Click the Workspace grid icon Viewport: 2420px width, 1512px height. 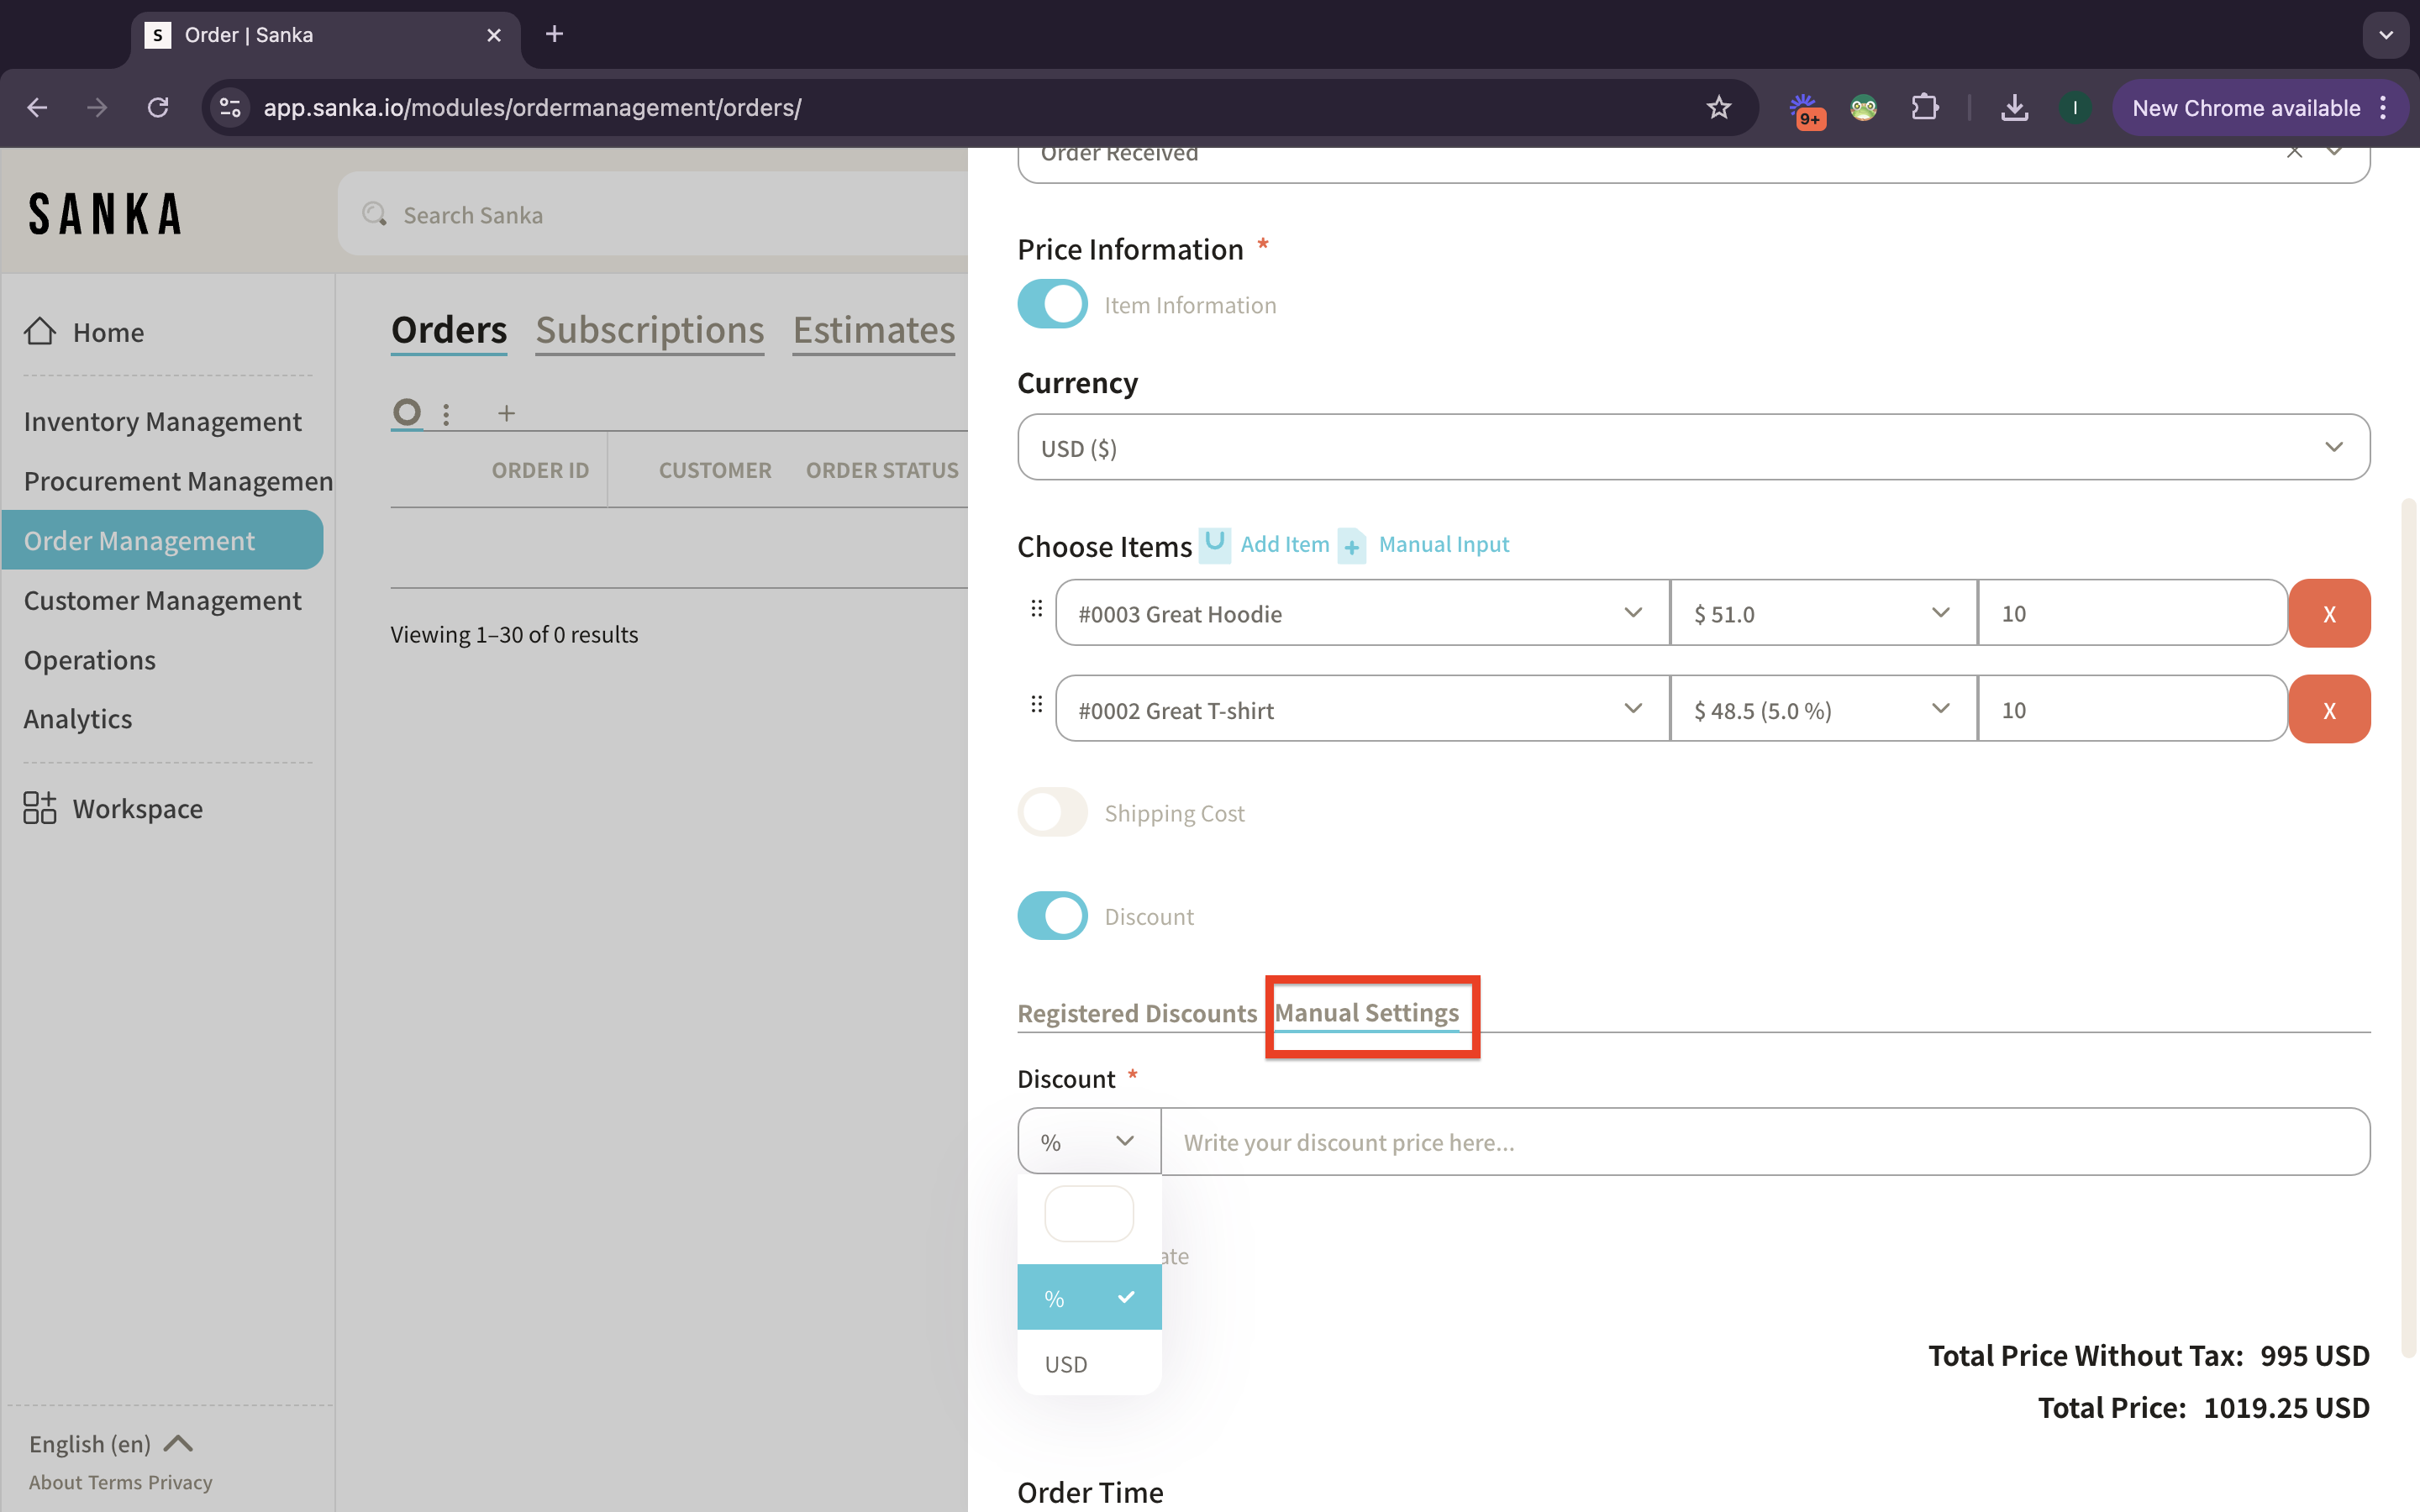pos(40,808)
